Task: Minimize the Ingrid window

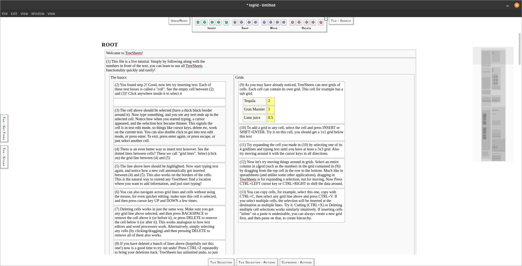Action: (x=508, y=5)
